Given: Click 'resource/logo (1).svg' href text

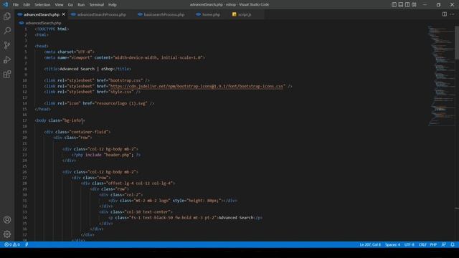Looking at the screenshot, I should 121,103.
